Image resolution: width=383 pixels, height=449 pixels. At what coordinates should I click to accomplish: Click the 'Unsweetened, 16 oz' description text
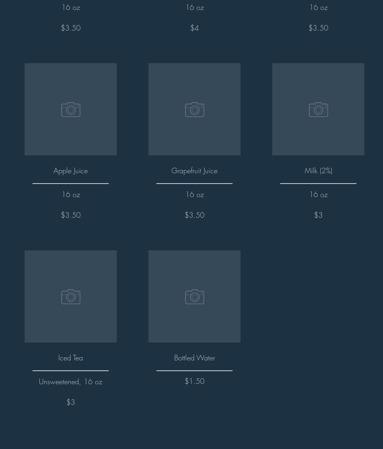pos(71,382)
